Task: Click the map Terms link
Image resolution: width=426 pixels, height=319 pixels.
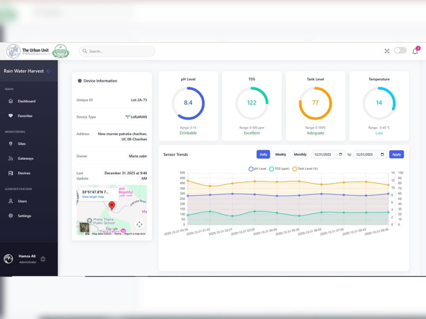Action: [118, 234]
